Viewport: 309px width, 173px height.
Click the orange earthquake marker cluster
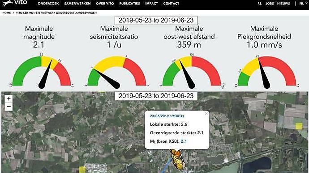pos(178,159)
